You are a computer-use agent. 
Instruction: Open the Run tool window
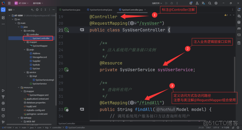3,91
